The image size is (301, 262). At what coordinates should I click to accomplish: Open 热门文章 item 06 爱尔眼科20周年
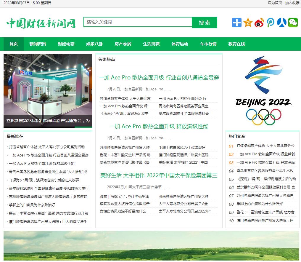point(266,187)
